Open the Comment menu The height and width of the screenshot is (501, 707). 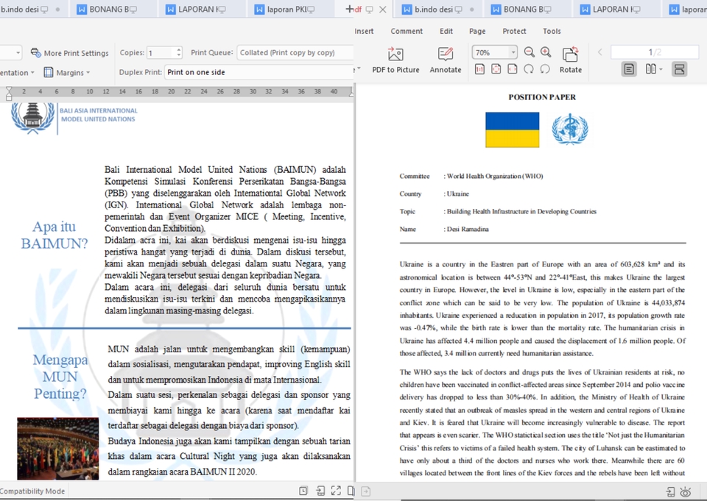407,31
